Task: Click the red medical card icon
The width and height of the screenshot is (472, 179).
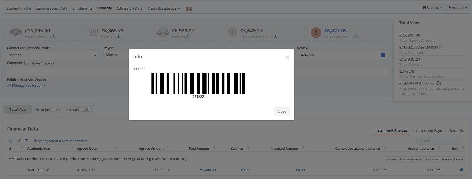Action: [189, 9]
